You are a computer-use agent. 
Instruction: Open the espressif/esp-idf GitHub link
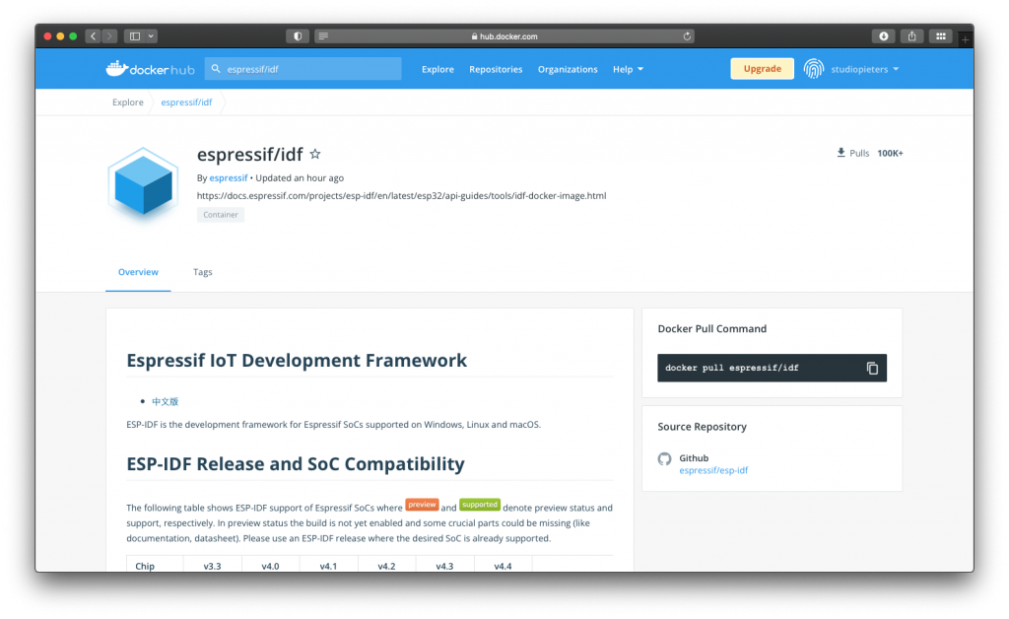point(713,470)
